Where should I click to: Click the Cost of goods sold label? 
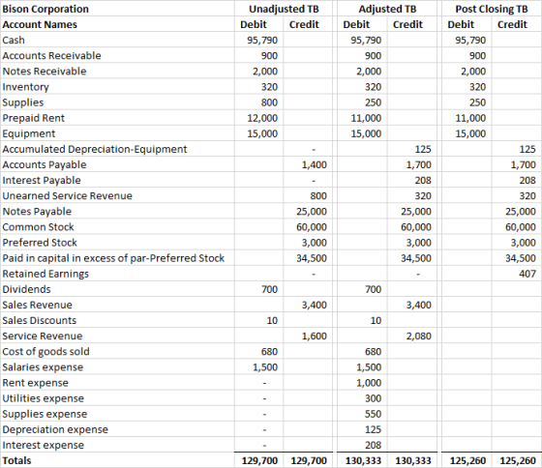click(x=46, y=352)
